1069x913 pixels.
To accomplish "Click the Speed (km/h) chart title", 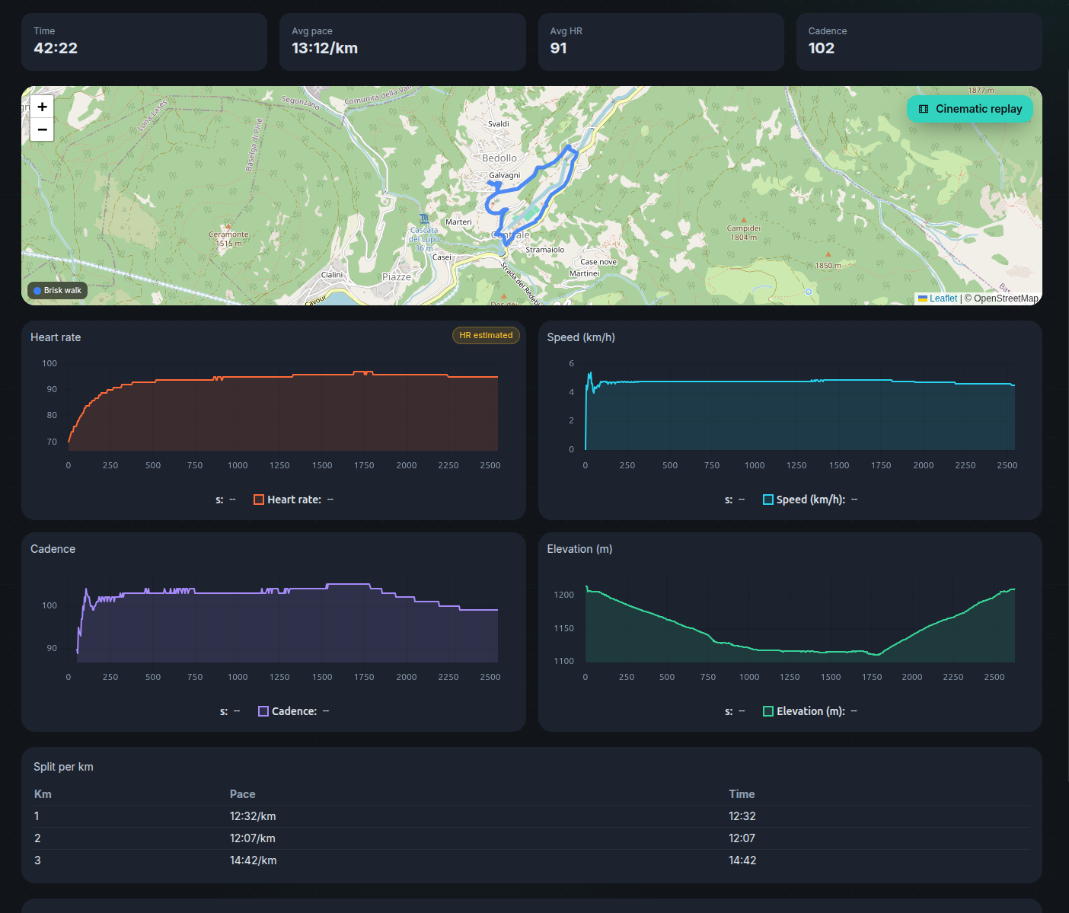I will [581, 337].
